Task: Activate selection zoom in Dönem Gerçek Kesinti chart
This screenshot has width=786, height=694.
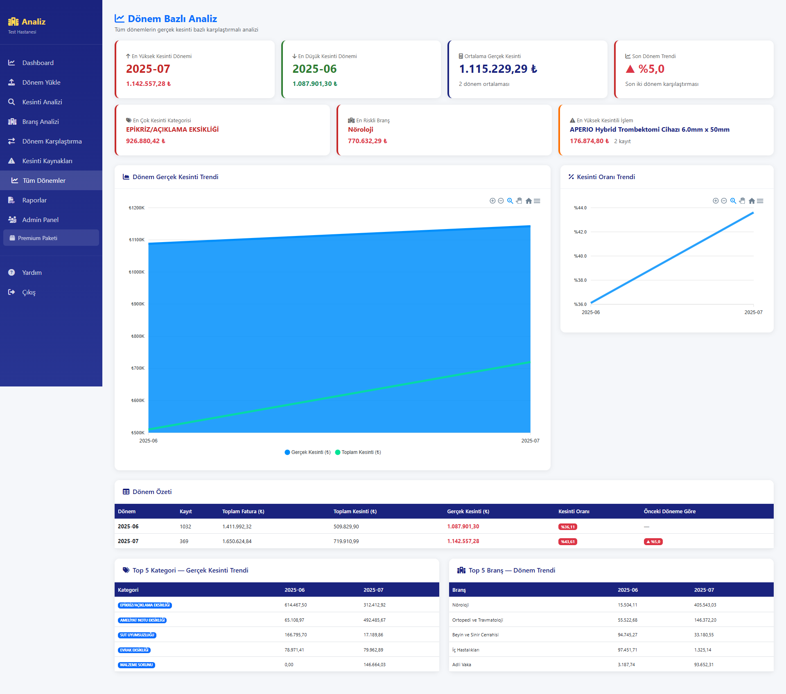Action: (x=510, y=201)
